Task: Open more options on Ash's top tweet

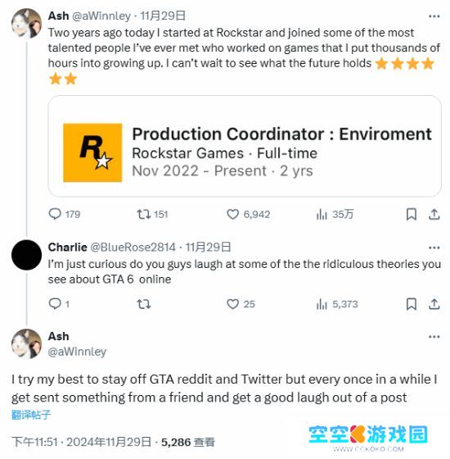Action: point(434,16)
